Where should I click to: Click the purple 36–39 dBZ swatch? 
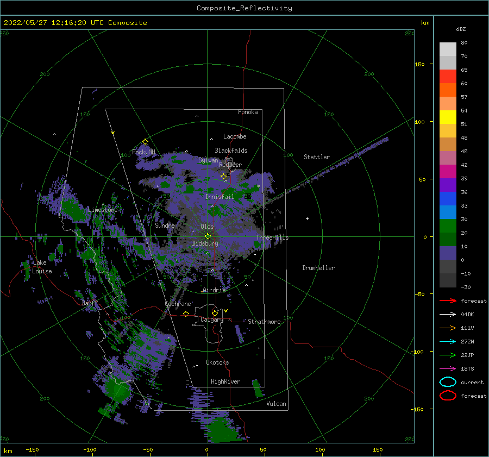[448, 185]
